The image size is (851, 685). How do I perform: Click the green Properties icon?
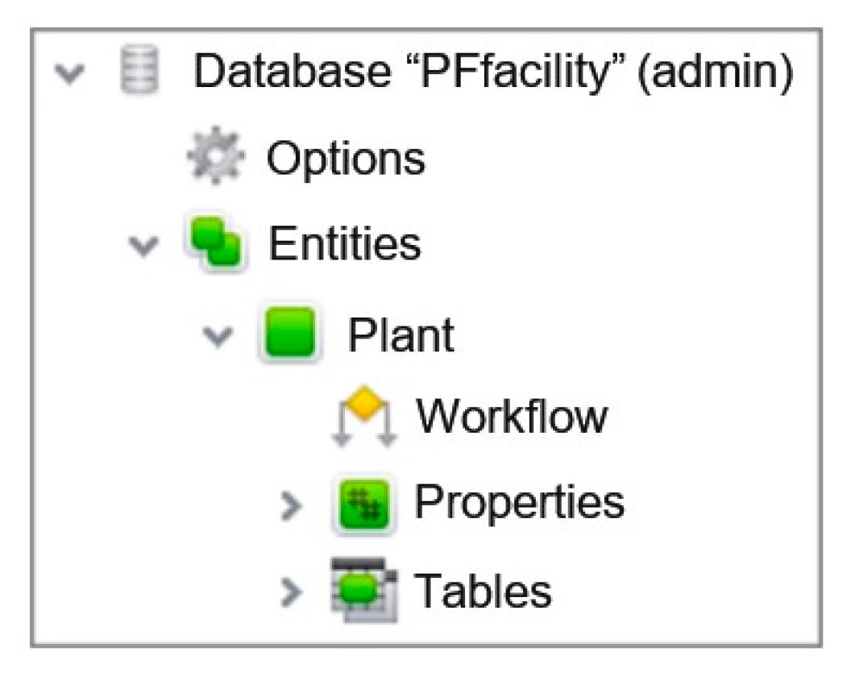click(364, 505)
